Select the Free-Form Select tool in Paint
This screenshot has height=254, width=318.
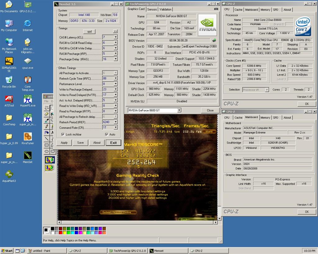[x=47, y=108]
